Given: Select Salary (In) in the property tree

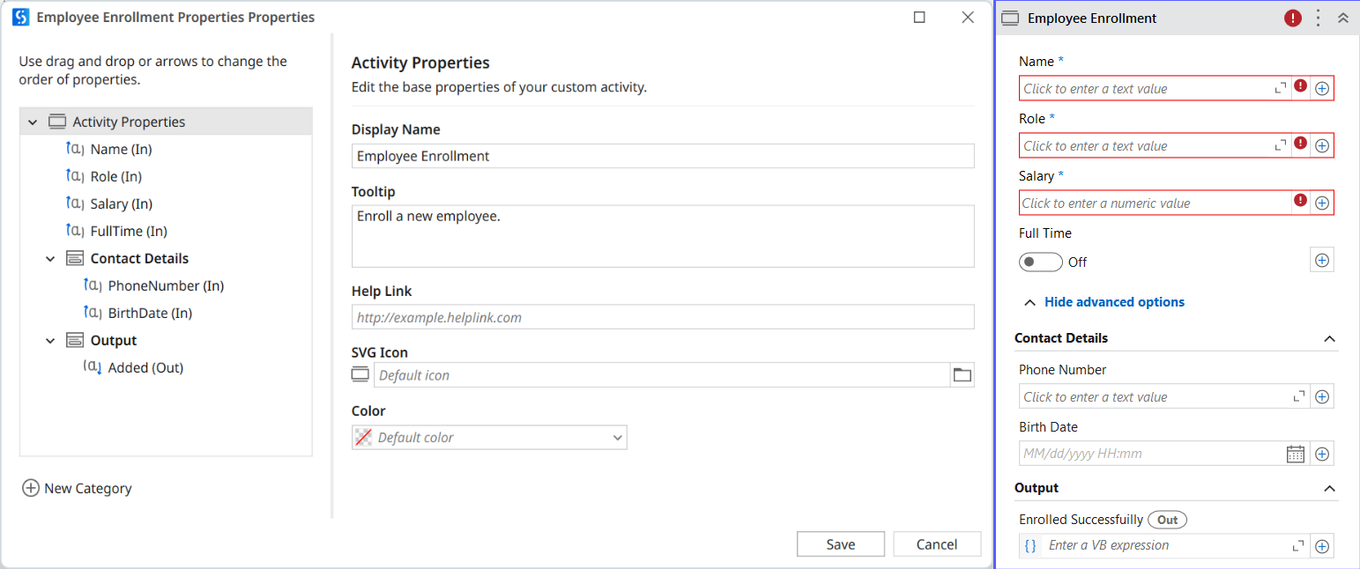Looking at the screenshot, I should tap(121, 203).
